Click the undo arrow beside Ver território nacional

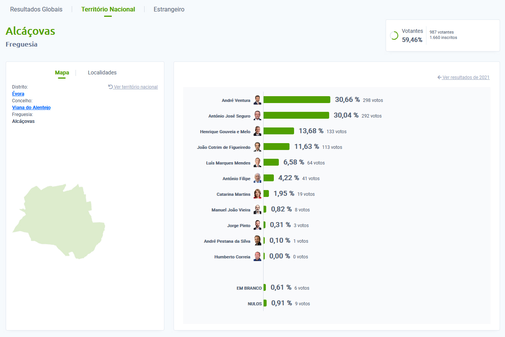[110, 87]
